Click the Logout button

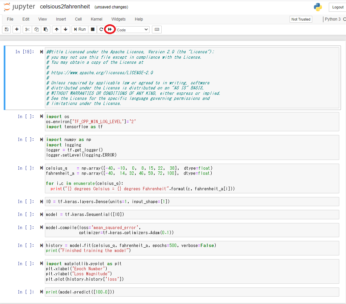point(338,7)
